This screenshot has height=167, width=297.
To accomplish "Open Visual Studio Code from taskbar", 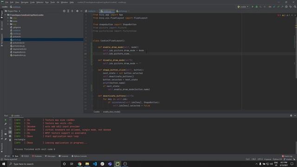I will [x=95, y=164].
